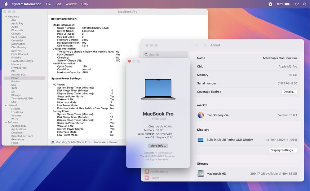Select ATA in the Hardware list
The height and width of the screenshot is (191, 310).
click(x=13, y=20)
